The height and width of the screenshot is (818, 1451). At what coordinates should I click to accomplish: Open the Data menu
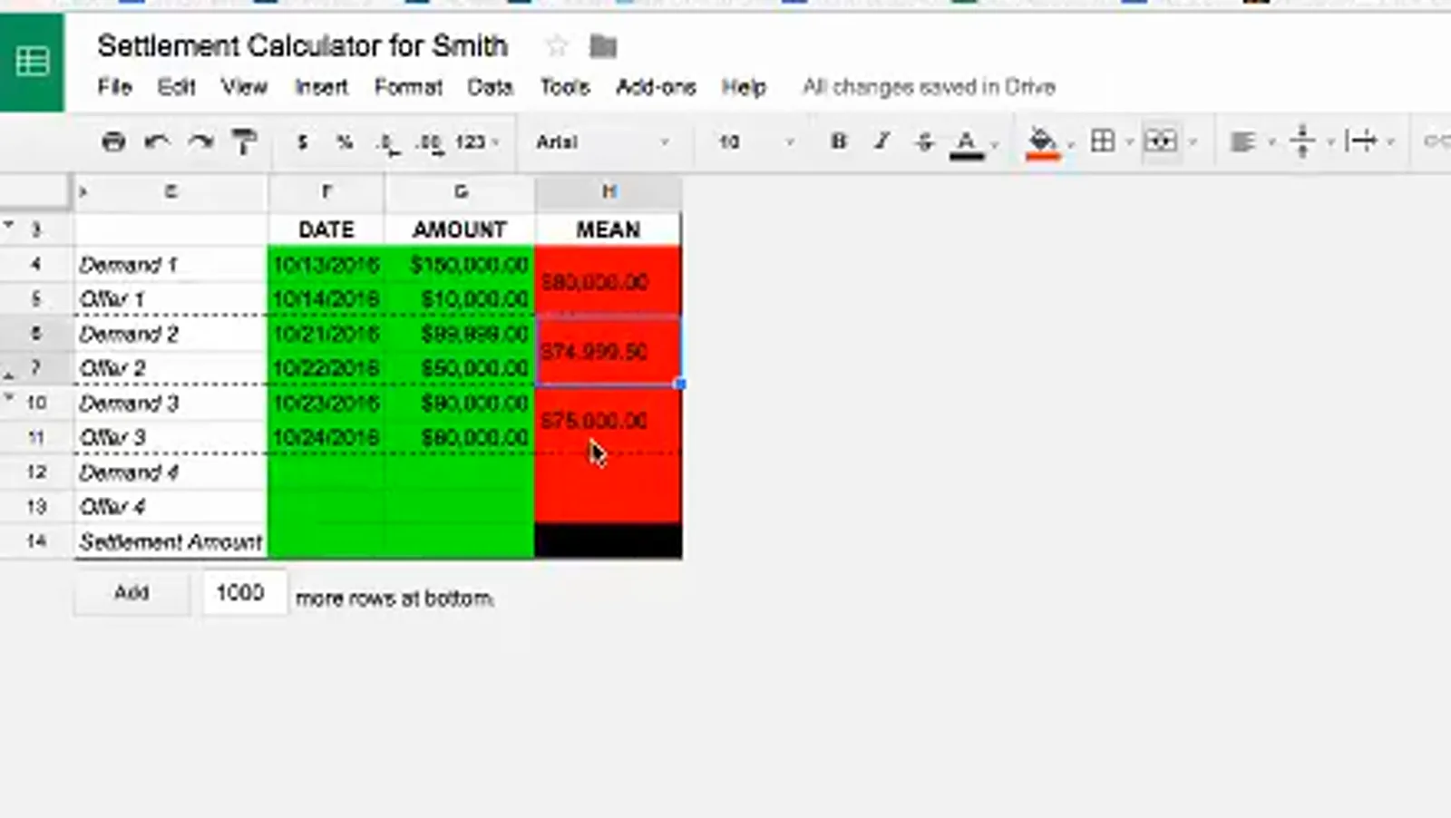pyautogui.click(x=490, y=87)
